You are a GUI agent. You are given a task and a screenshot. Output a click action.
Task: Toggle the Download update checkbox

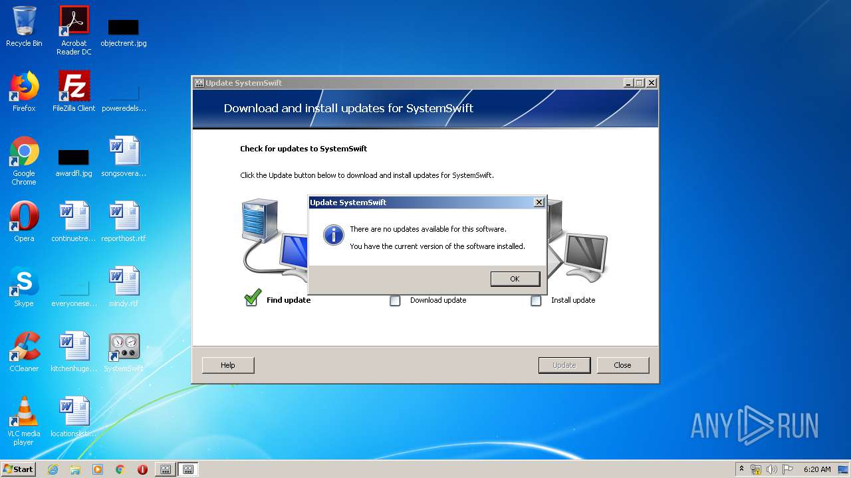click(x=395, y=301)
